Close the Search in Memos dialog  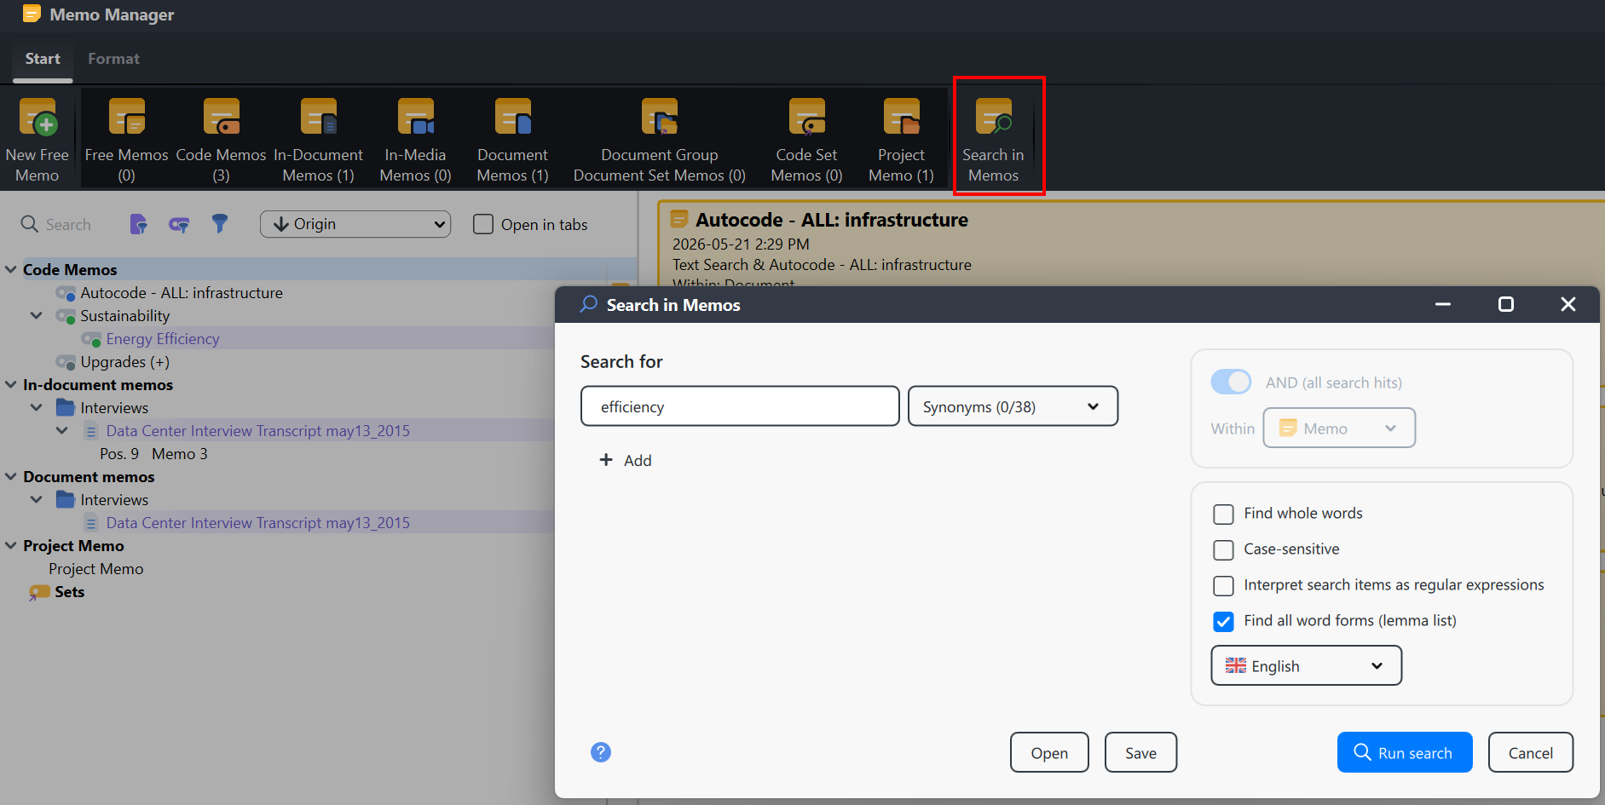click(1567, 304)
